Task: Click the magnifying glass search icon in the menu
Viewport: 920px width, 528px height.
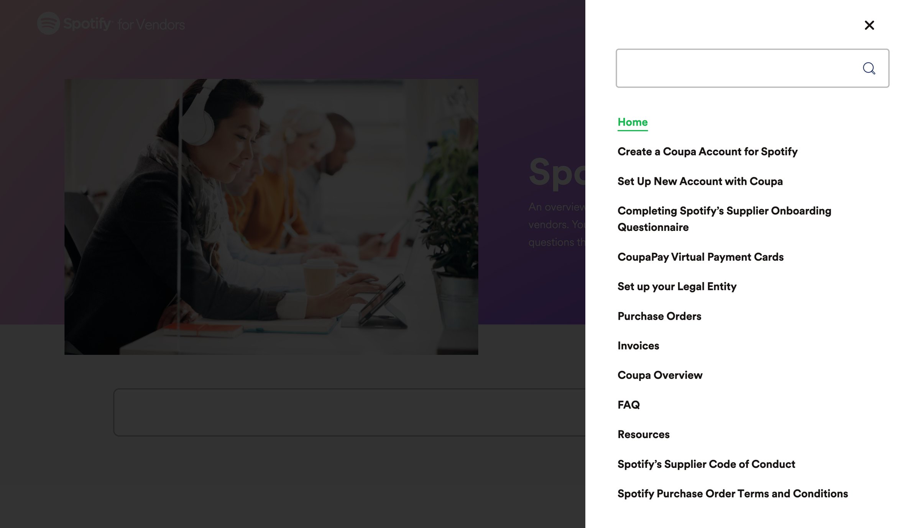Action: click(869, 68)
